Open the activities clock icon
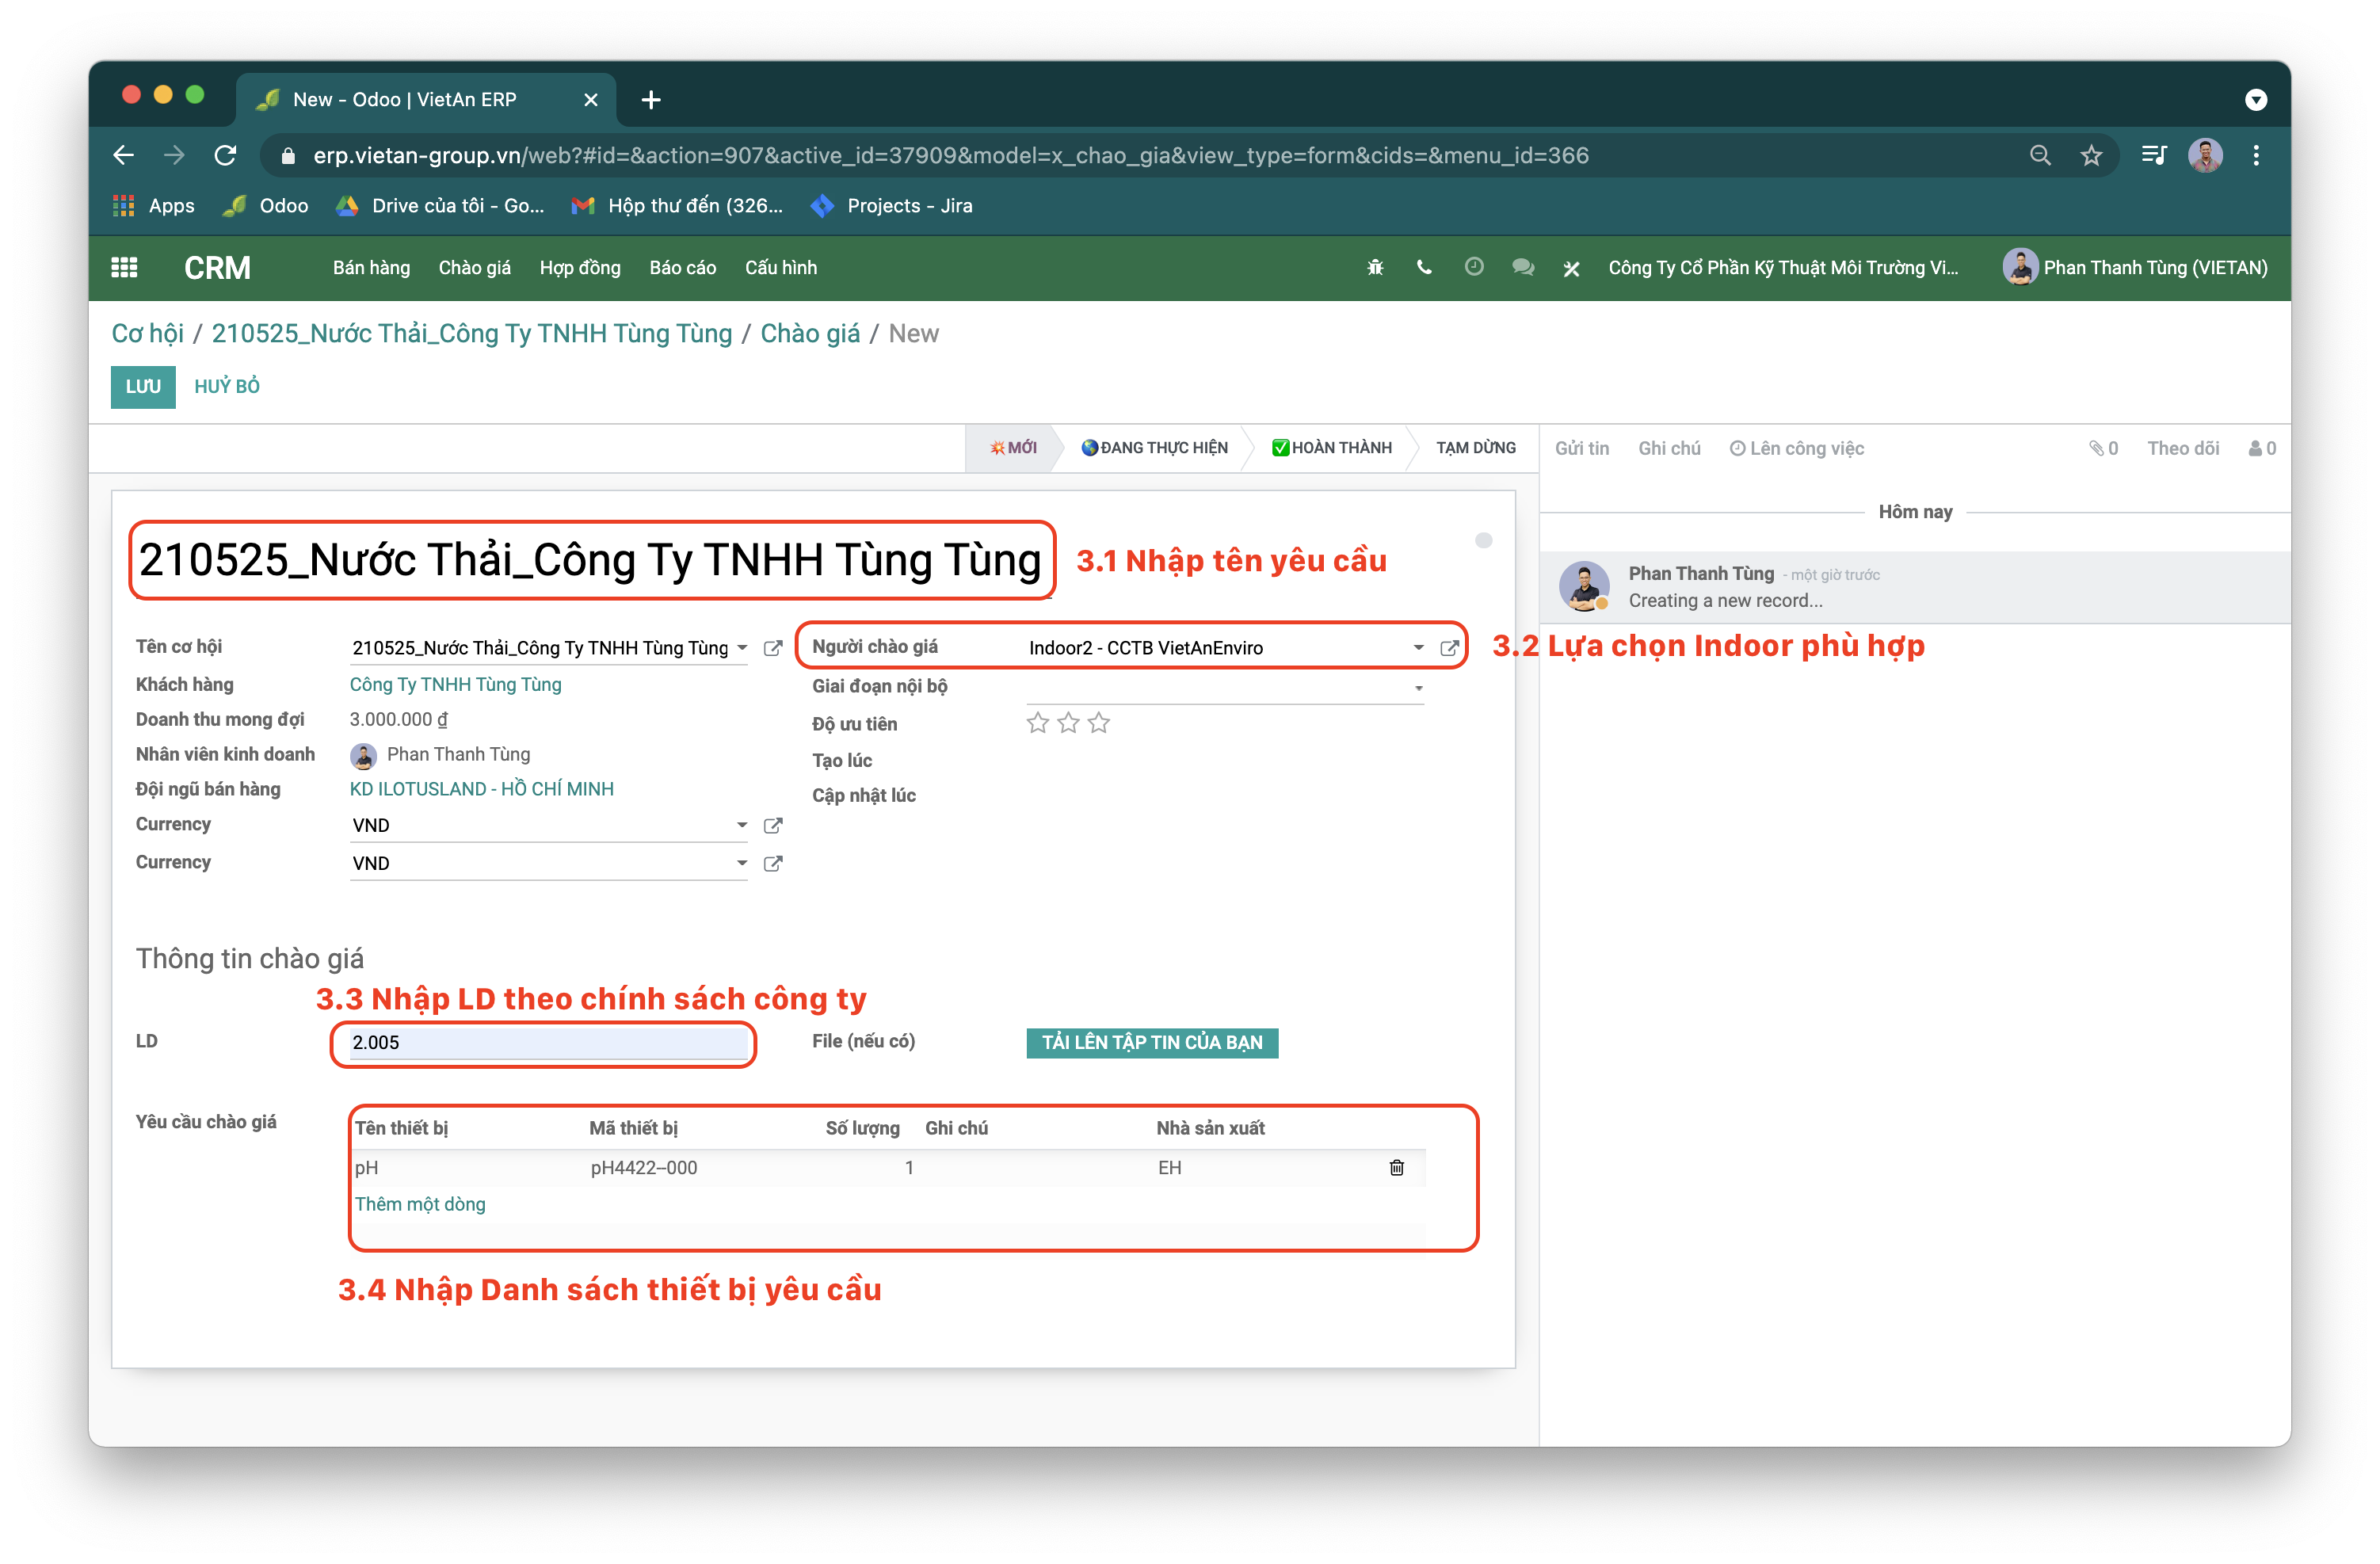Image resolution: width=2380 pixels, height=1564 pixels. click(x=1473, y=267)
